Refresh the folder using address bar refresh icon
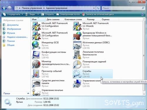 (98, 8)
